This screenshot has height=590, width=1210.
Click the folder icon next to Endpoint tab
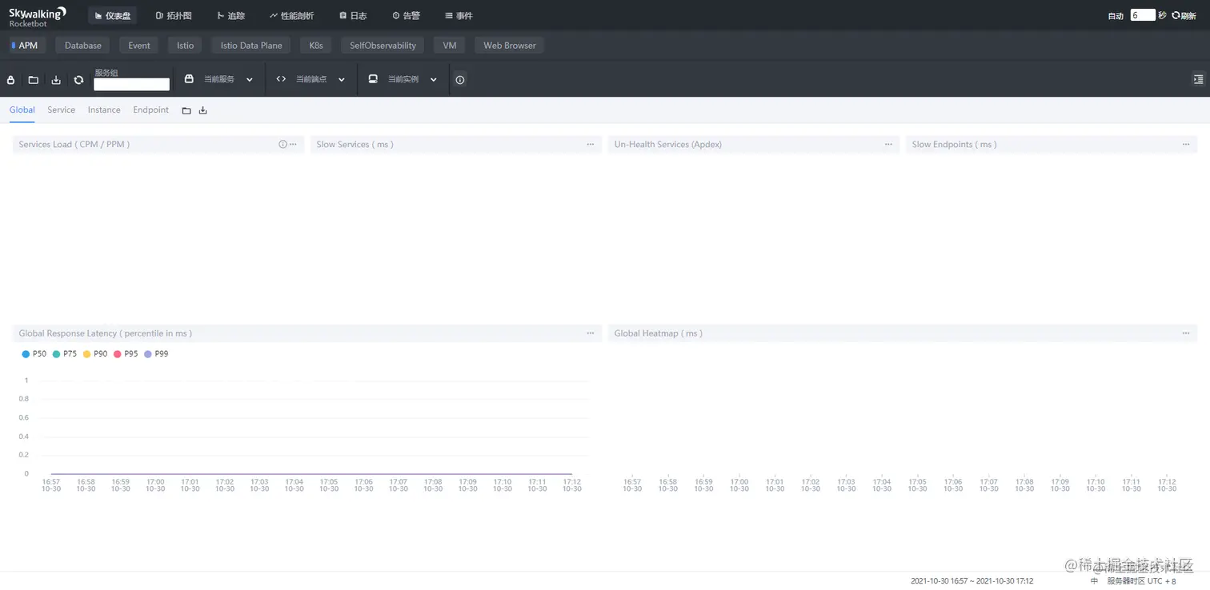pos(186,110)
